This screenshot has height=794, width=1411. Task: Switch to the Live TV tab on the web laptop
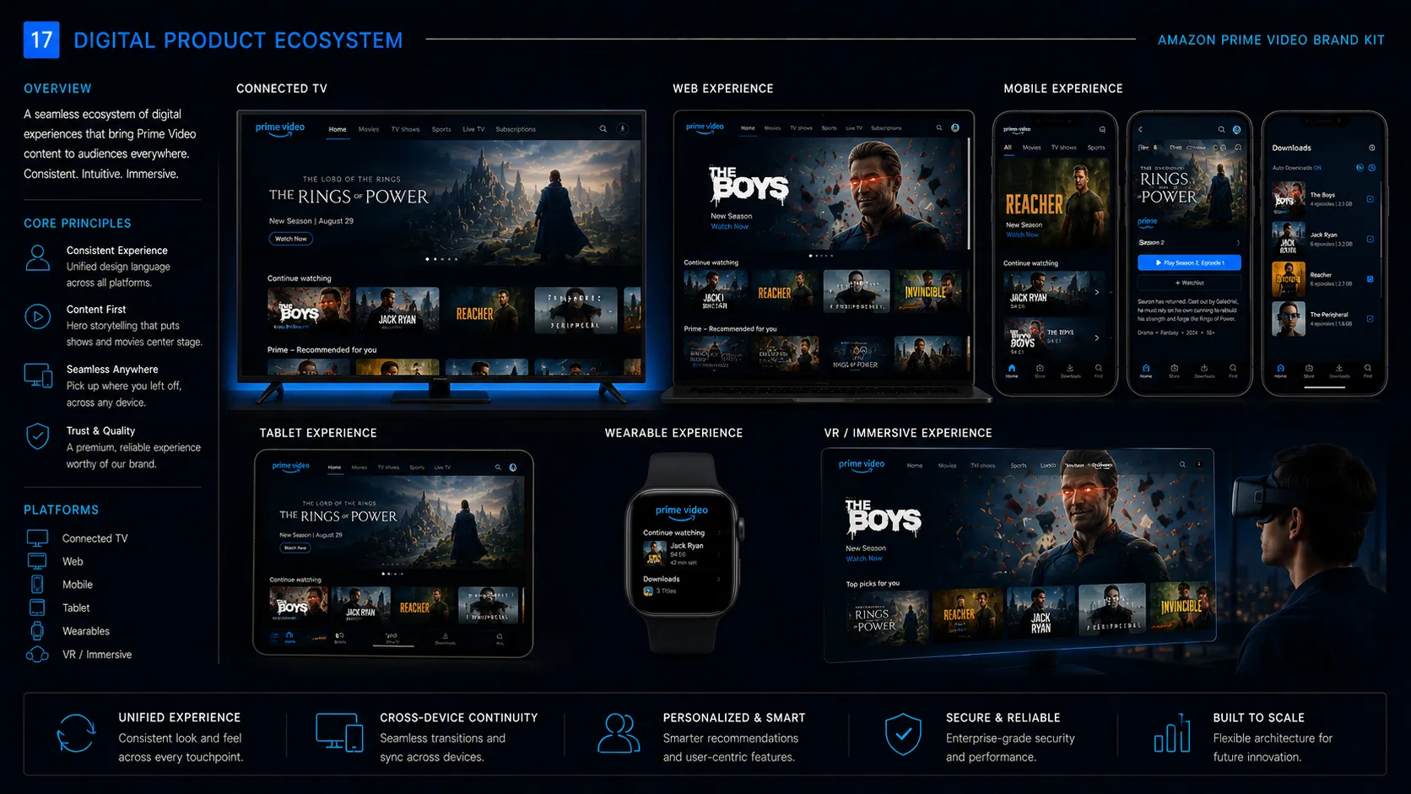(x=854, y=128)
